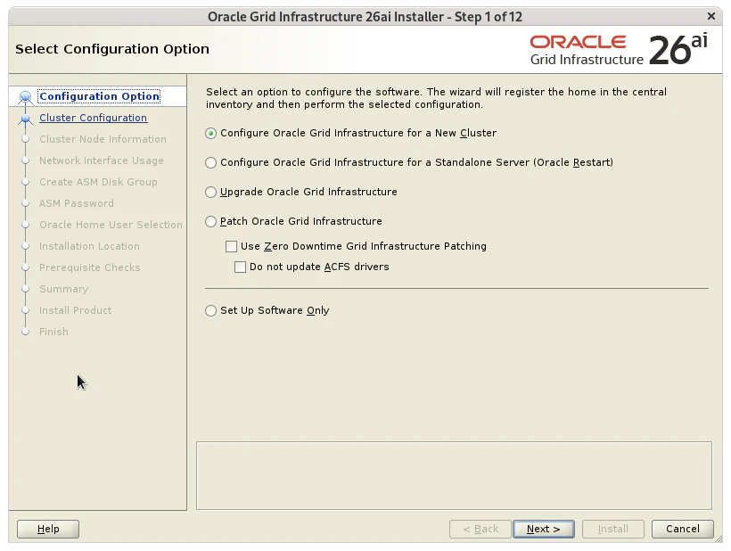Click the Summary step bullet
The image size is (731, 551).
coord(26,289)
